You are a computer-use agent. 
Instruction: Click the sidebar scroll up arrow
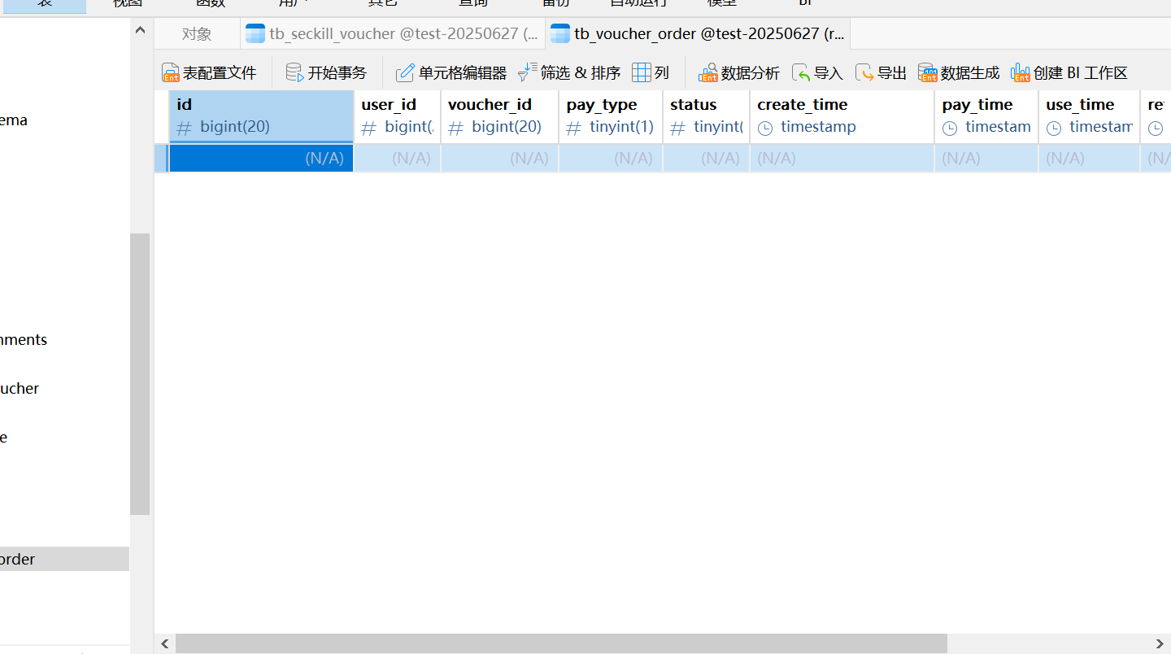point(140,30)
